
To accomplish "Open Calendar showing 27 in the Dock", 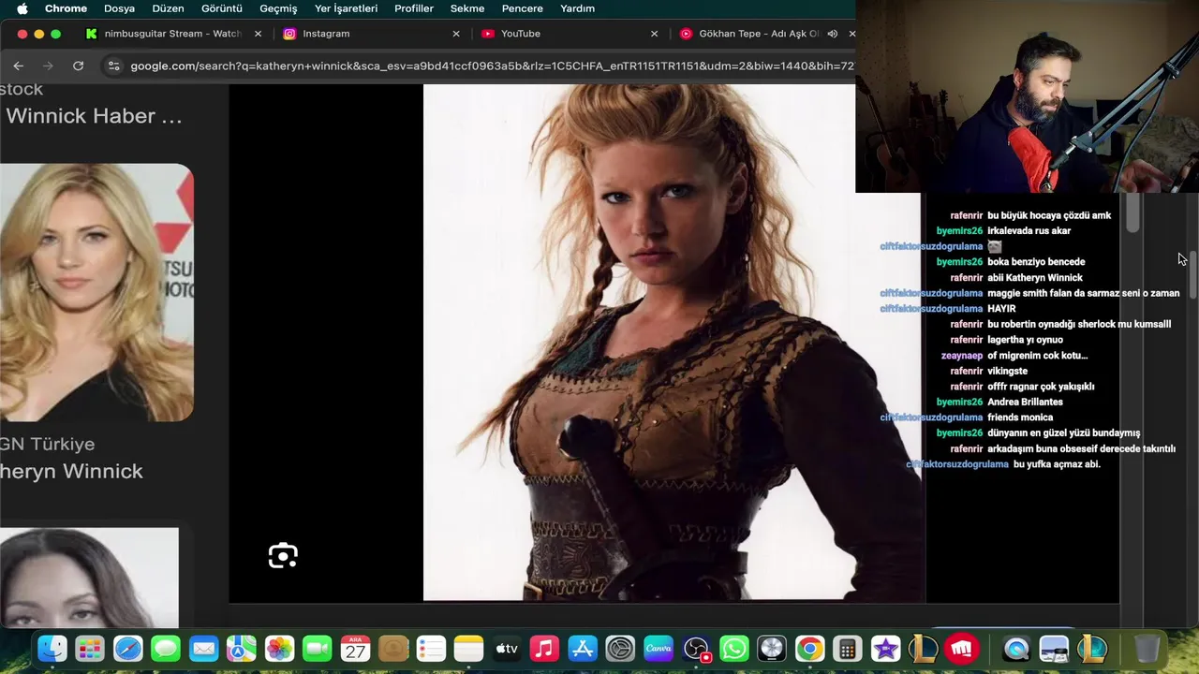I will pyautogui.click(x=355, y=649).
